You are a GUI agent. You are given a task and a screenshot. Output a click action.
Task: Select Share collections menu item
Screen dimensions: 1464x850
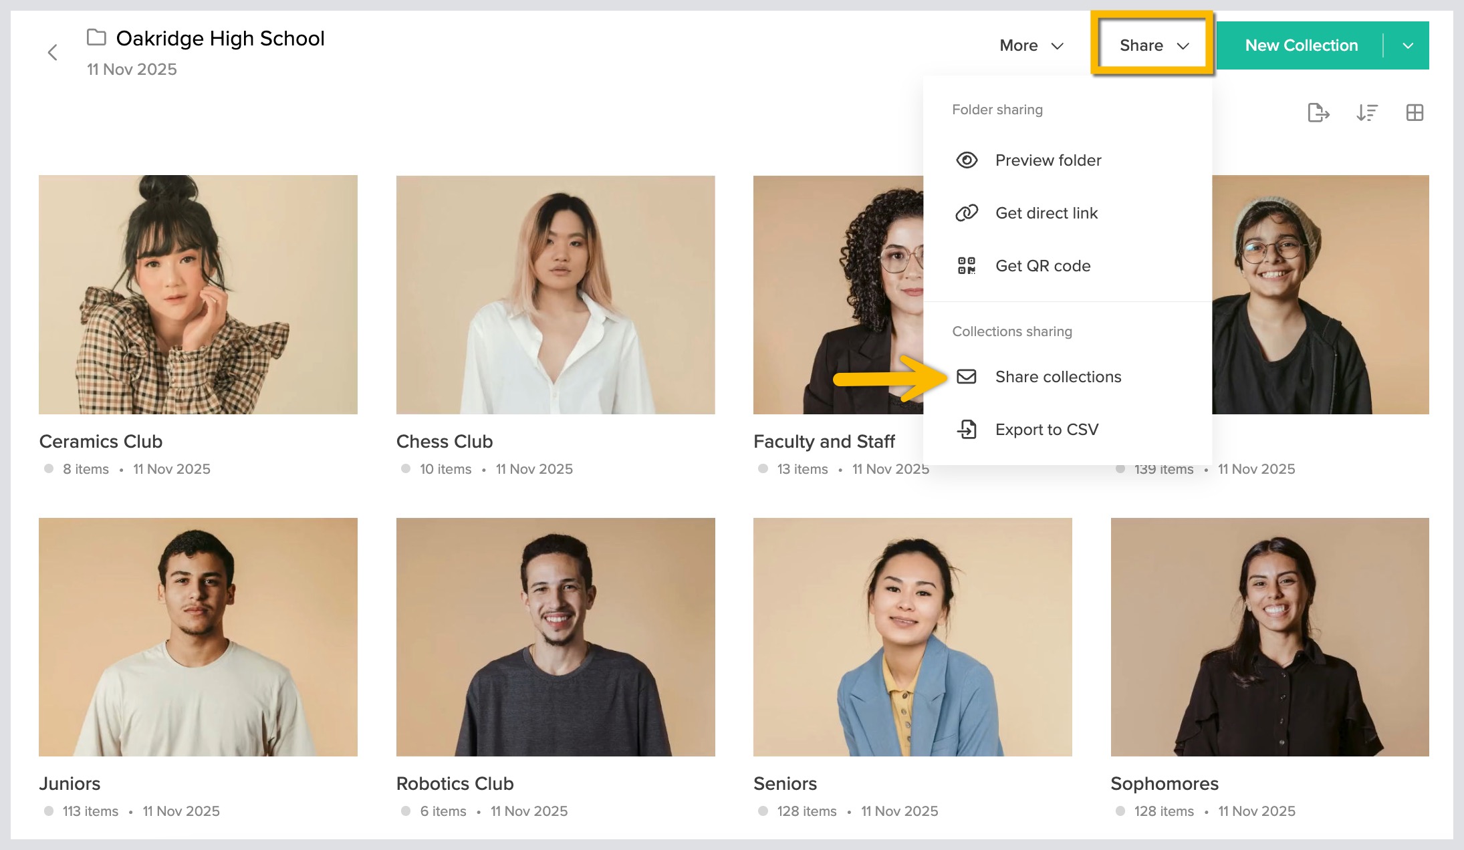[x=1068, y=377]
